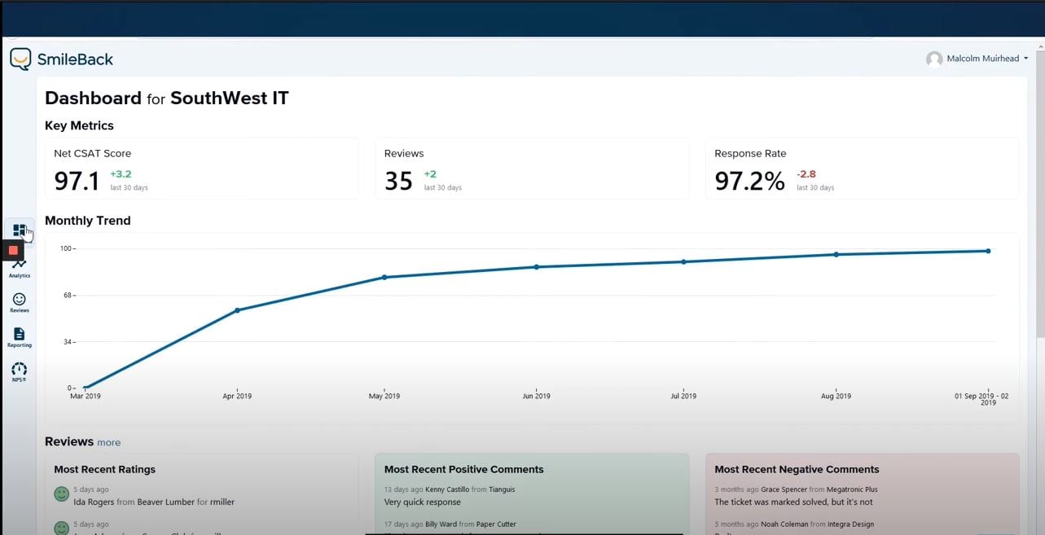
Task: Click the Monthly Trend chart area
Action: [x=529, y=318]
